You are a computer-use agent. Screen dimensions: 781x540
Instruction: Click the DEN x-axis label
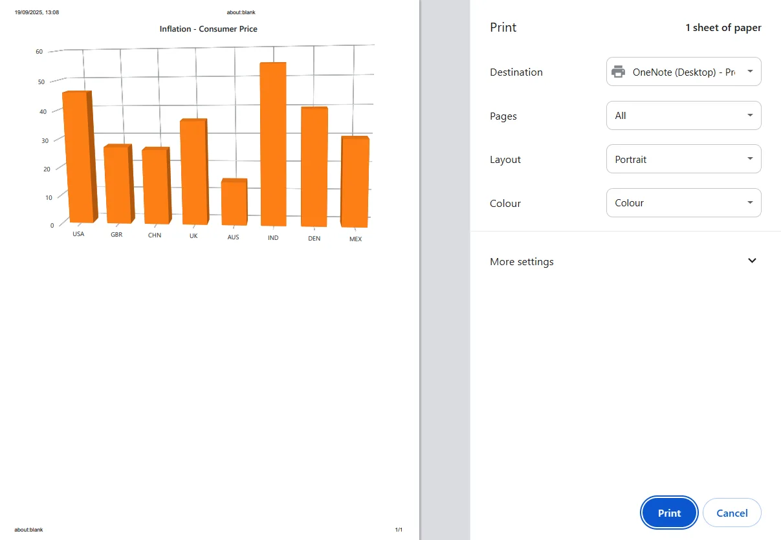pyautogui.click(x=314, y=239)
